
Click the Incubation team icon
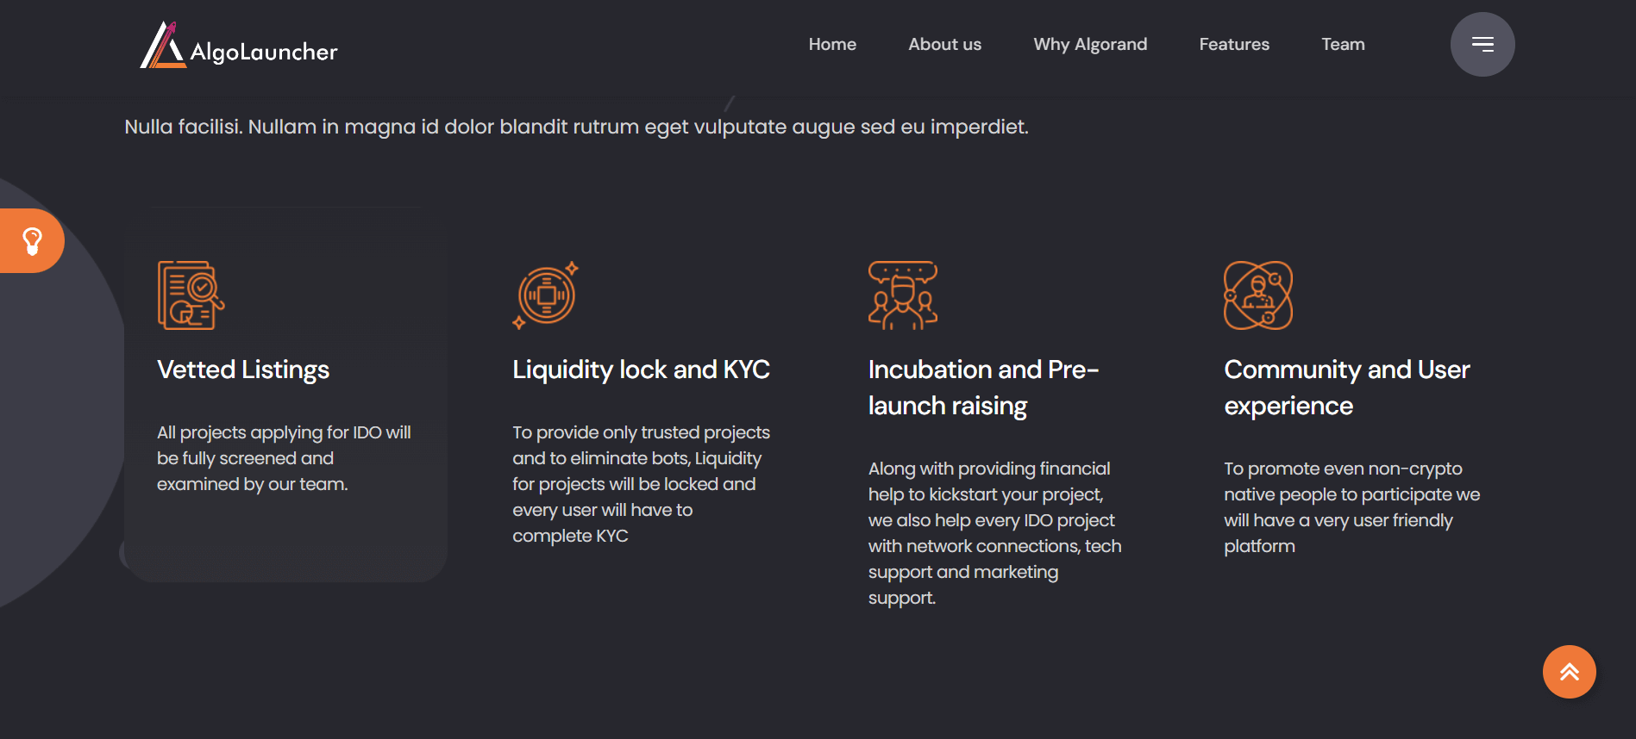click(x=902, y=295)
